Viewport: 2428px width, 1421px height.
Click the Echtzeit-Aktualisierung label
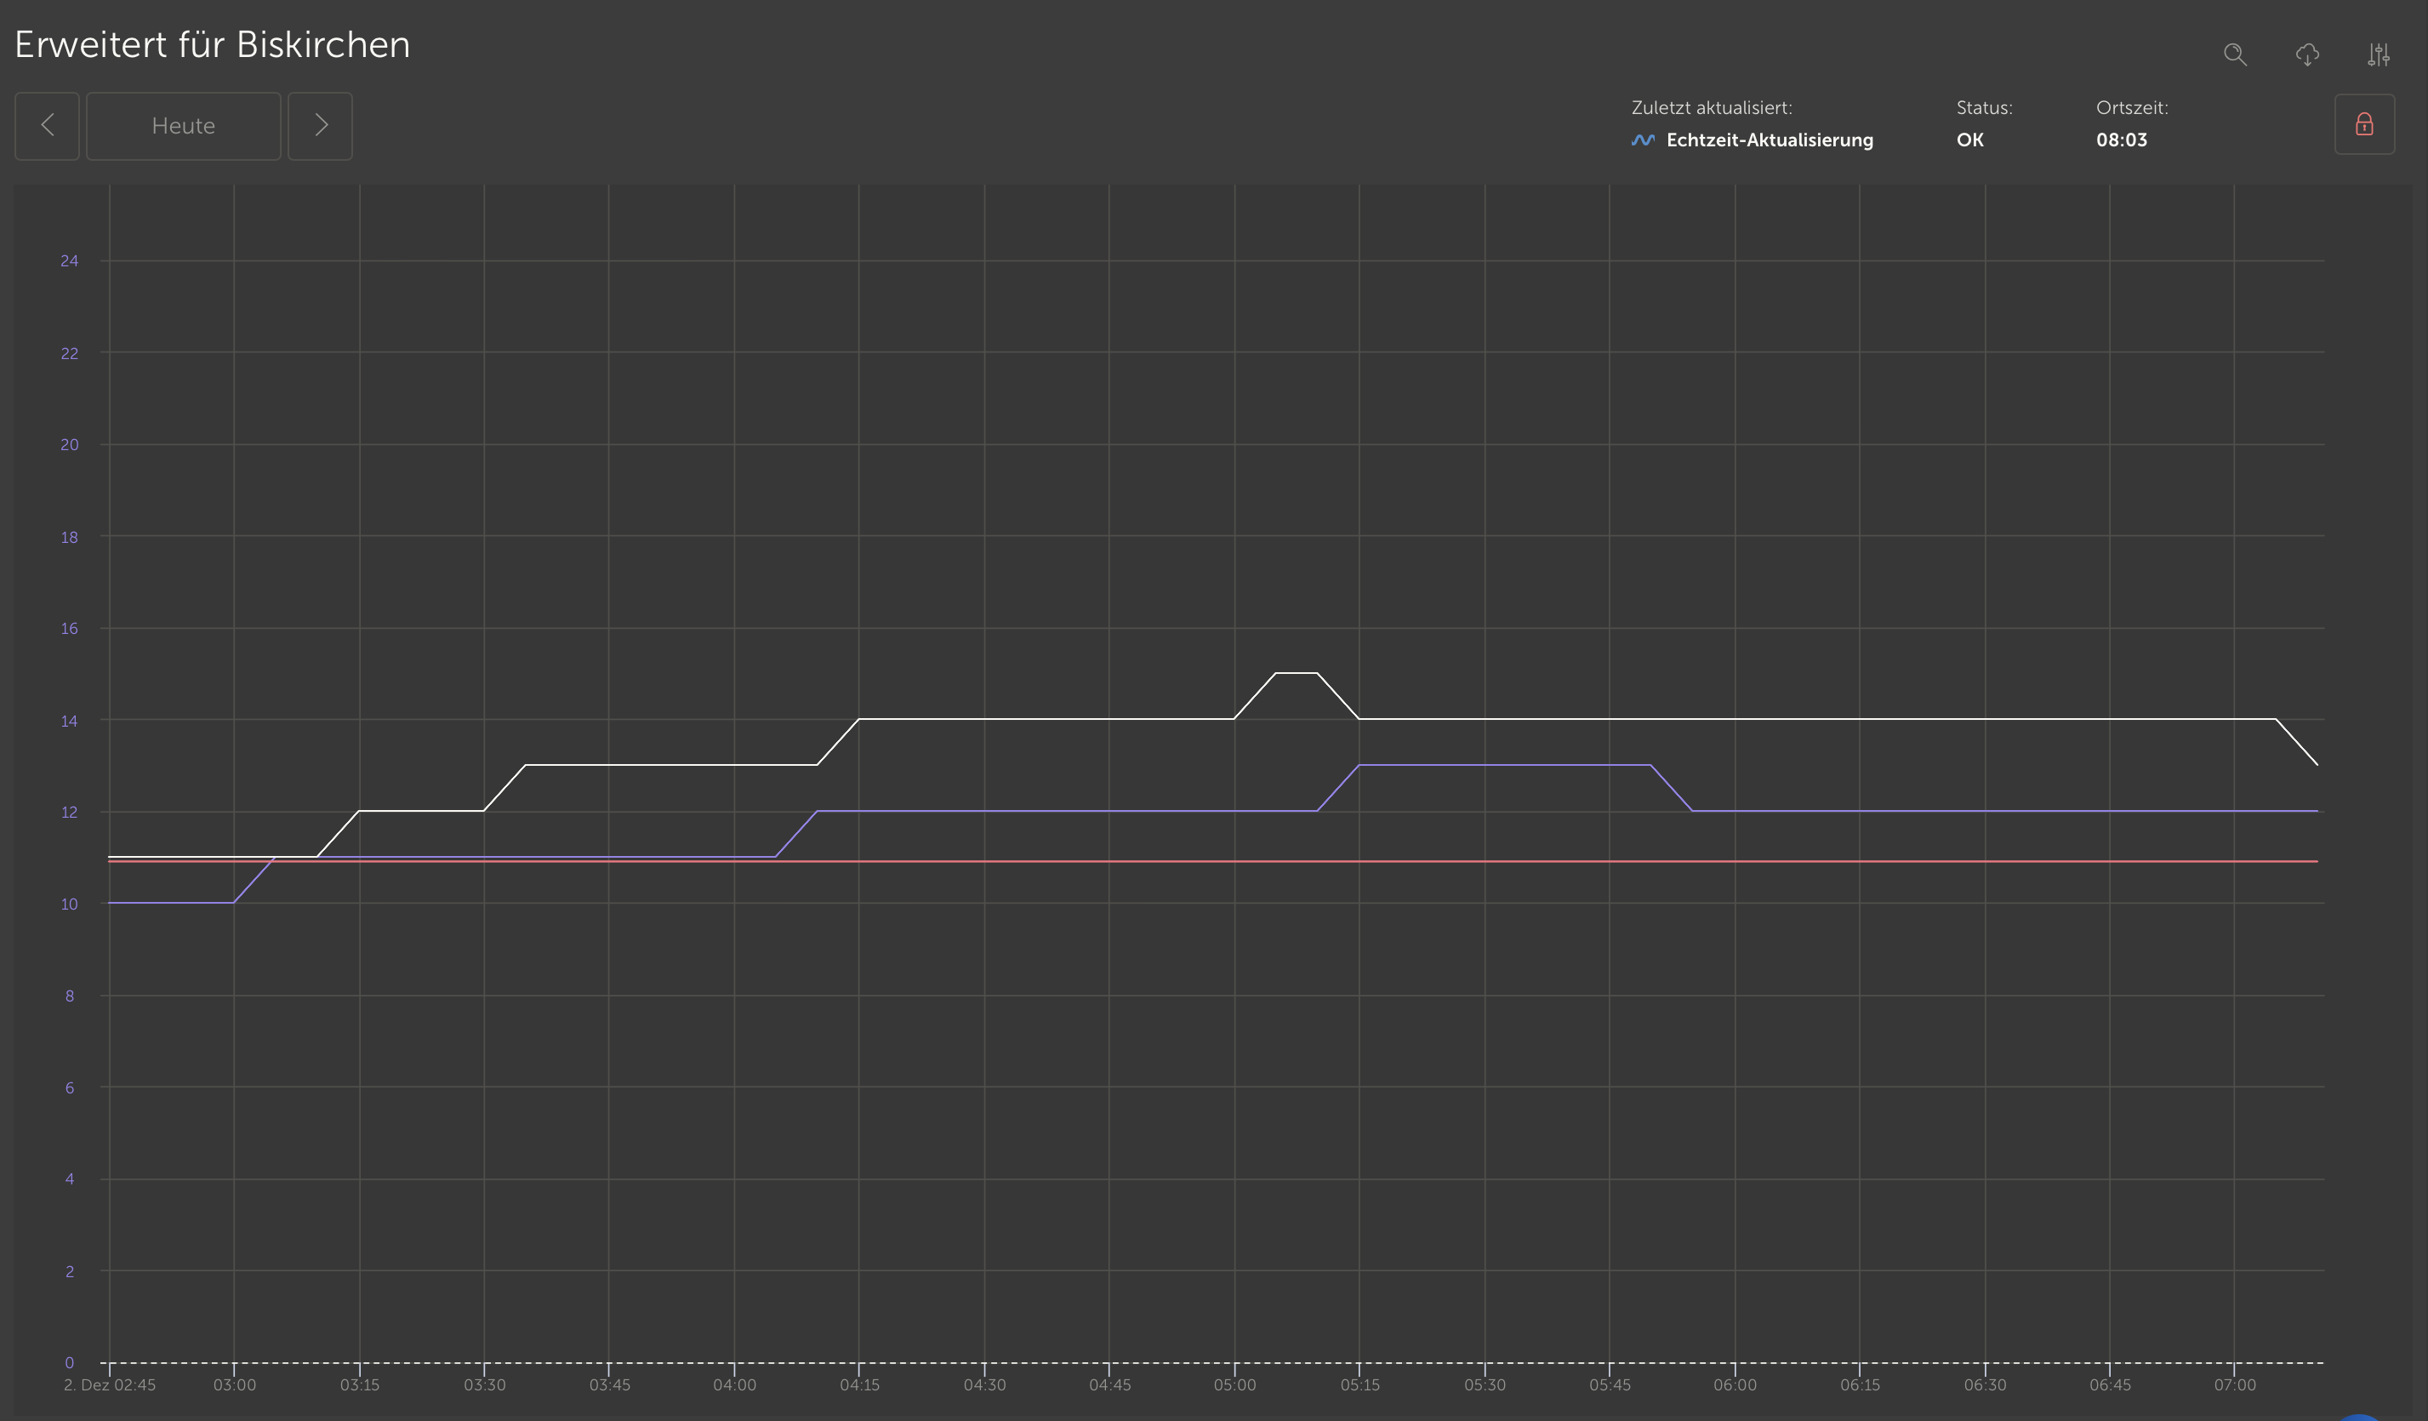(x=1769, y=140)
